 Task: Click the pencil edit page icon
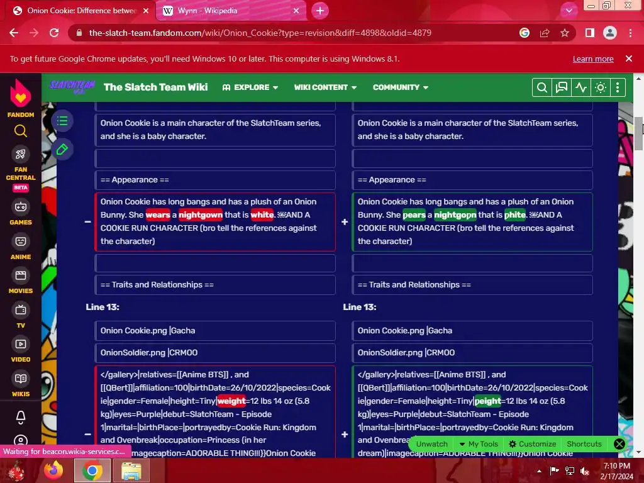(x=62, y=149)
